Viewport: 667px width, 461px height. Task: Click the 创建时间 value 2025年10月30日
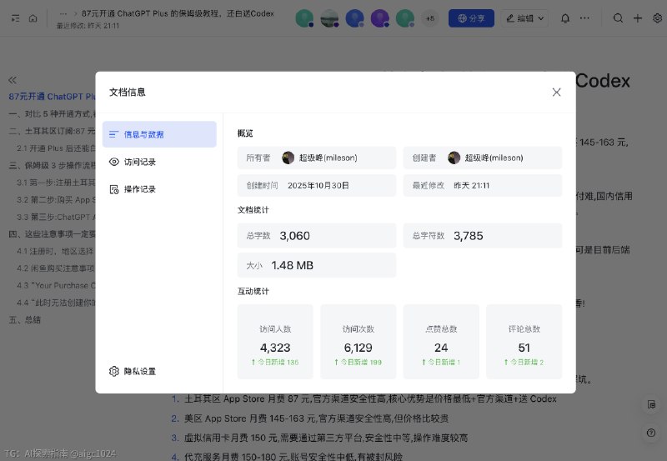point(318,185)
